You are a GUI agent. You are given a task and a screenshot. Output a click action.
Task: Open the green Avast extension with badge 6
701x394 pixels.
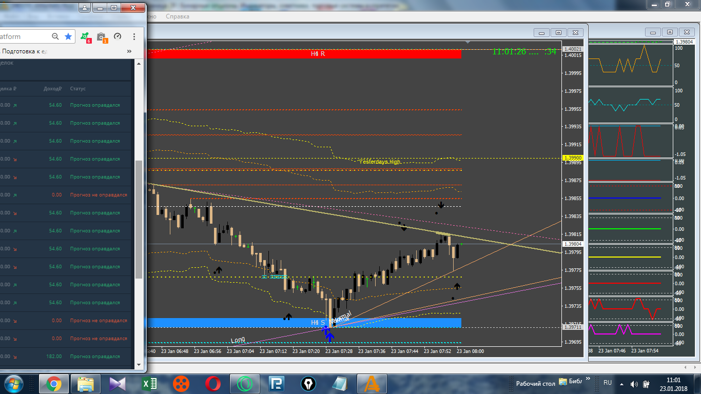(86, 37)
